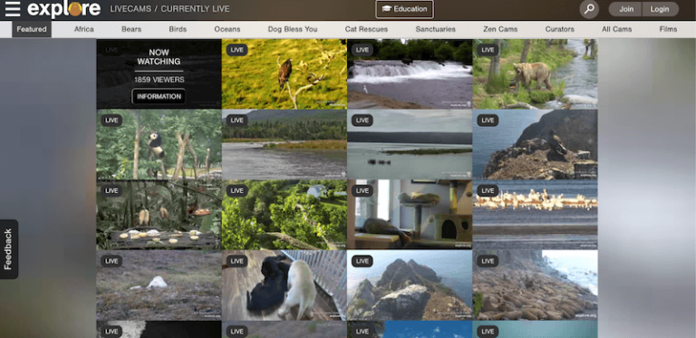The width and height of the screenshot is (696, 338).
Task: Go to Dog Bless You tab
Action: [293, 29]
